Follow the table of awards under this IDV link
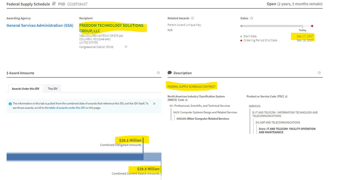The height and width of the screenshot is (180, 337). click(67, 108)
